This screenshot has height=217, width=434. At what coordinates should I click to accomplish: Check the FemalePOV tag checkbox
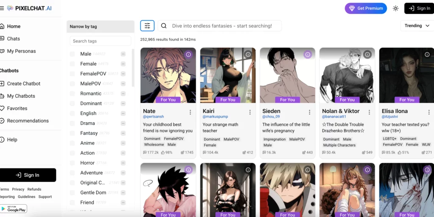pos(72,74)
